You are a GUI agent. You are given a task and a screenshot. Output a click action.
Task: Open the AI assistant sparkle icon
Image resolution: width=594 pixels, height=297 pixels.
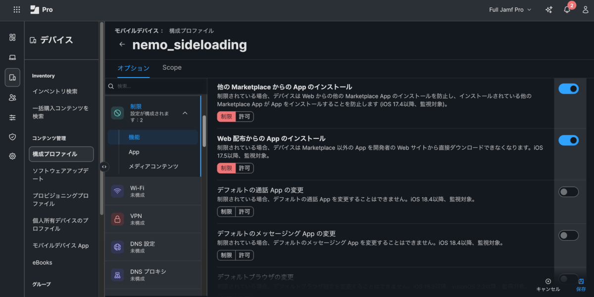tap(548, 9)
